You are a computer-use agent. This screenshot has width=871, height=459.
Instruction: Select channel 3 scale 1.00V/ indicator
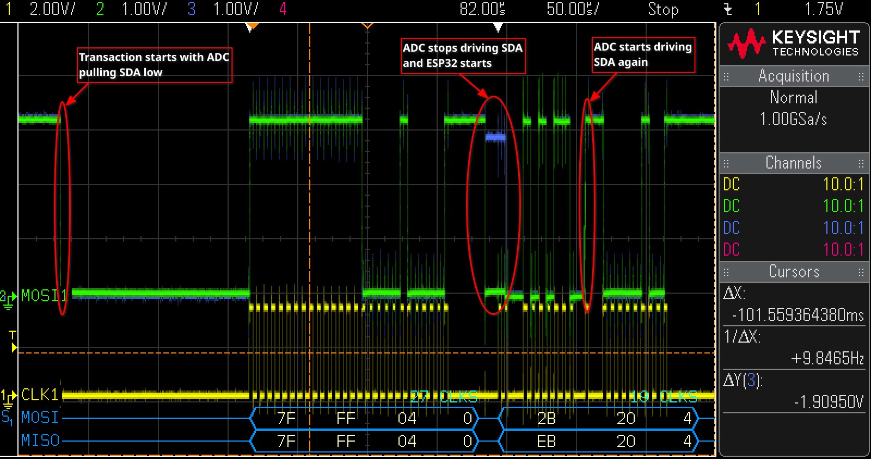pyautogui.click(x=236, y=9)
